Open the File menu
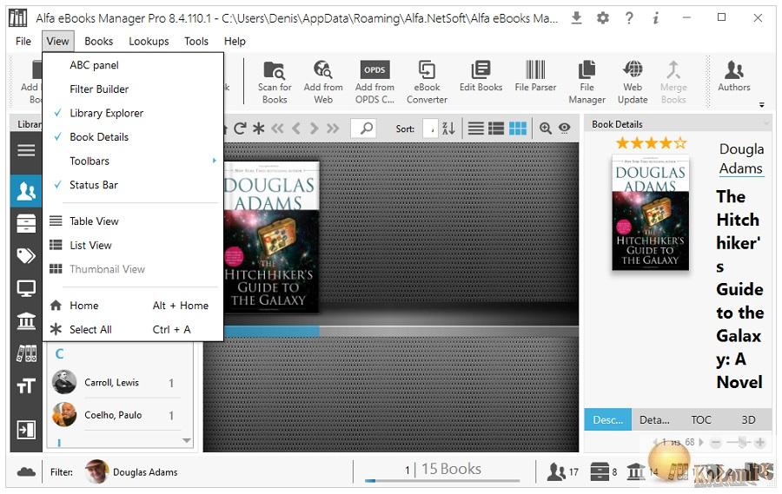The width and height of the screenshot is (782, 494). [x=23, y=42]
